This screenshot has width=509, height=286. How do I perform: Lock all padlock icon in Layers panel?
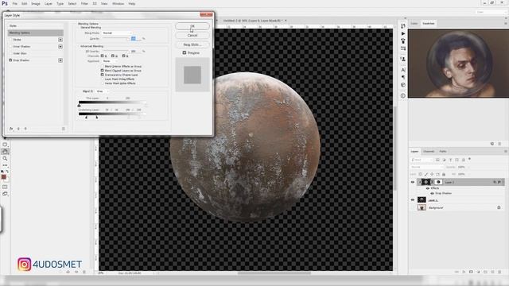point(444,174)
